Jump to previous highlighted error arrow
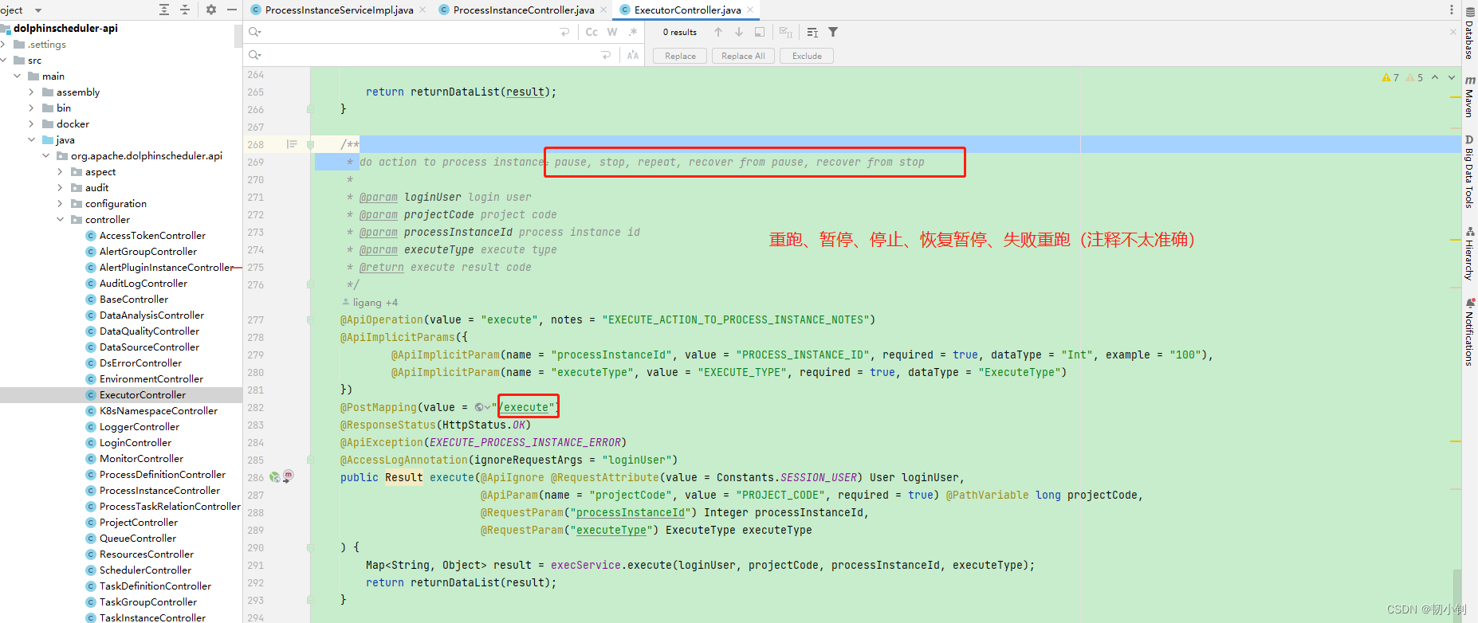 (x=1435, y=77)
